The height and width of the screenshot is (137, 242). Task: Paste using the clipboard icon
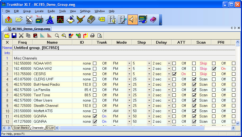35,36
